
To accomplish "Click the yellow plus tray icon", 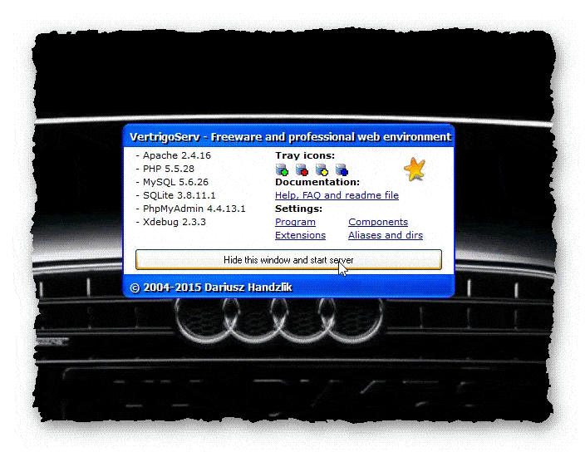I will pyautogui.click(x=322, y=169).
